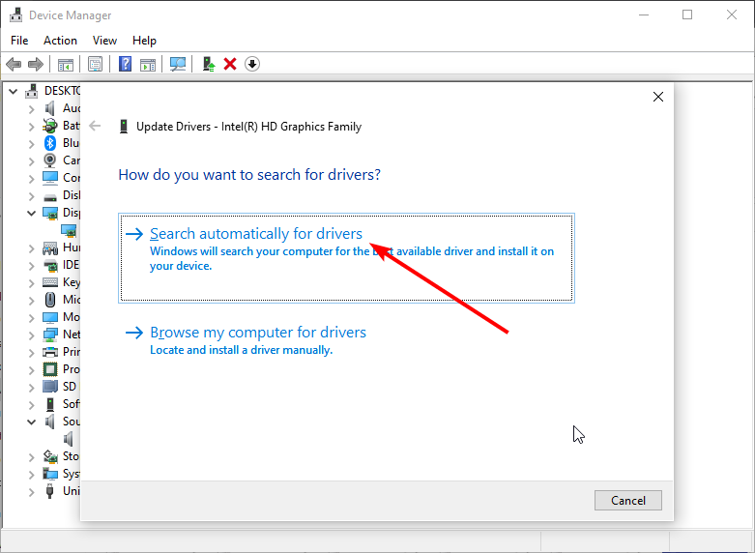Image resolution: width=755 pixels, height=553 pixels.
Task: Click the Network adapters category icon
Action: pos(50,335)
